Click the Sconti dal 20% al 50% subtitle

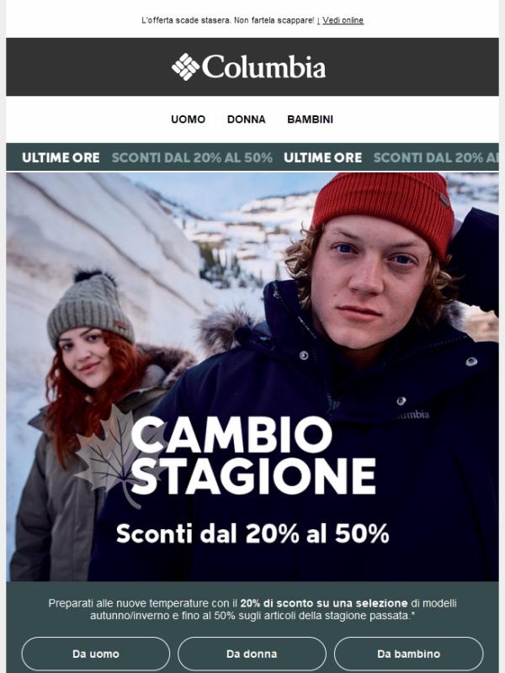point(252,533)
